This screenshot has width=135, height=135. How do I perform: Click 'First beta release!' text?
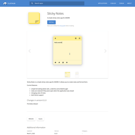point(33,104)
